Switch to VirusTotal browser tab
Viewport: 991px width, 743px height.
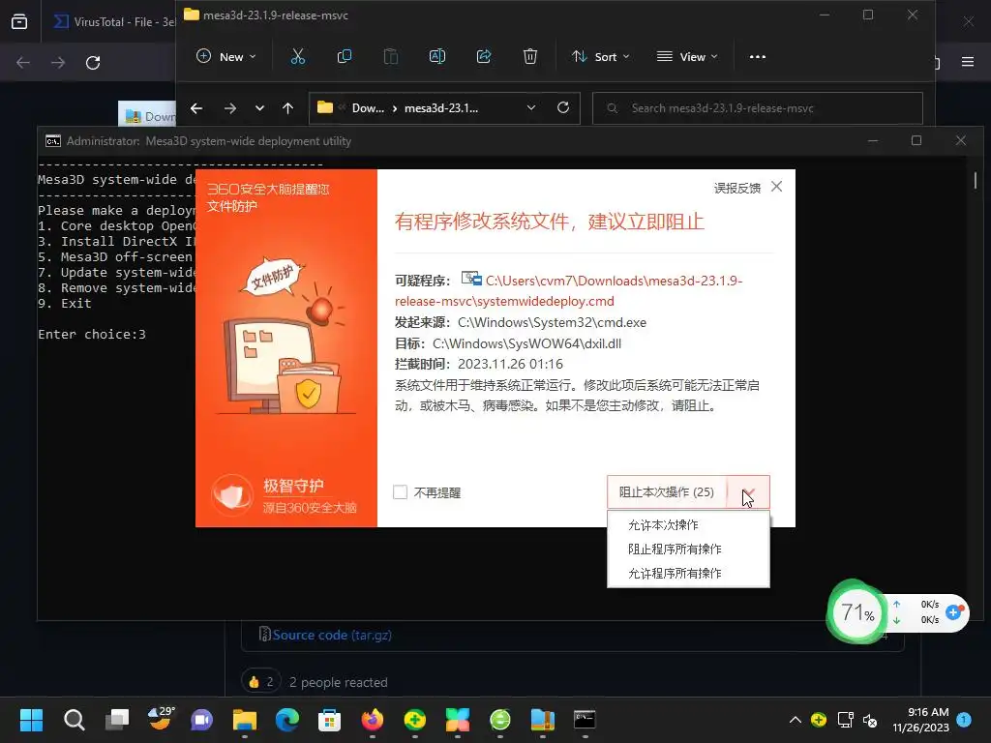[x=114, y=21]
